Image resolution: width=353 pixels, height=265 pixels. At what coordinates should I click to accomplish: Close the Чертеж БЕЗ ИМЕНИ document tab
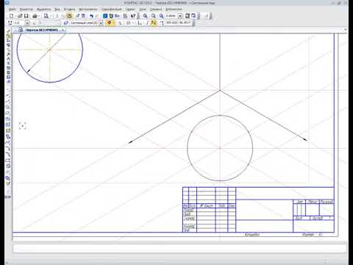point(63,30)
